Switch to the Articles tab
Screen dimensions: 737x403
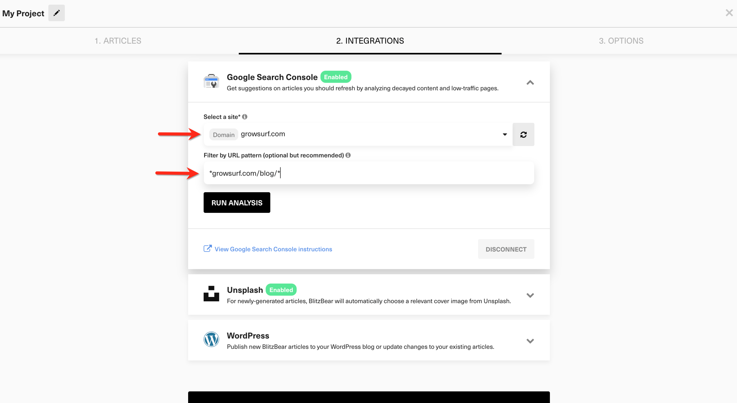click(118, 41)
